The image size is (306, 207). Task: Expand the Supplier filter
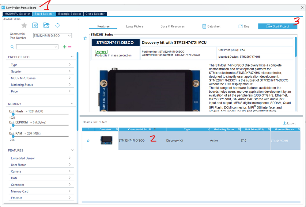41,71
